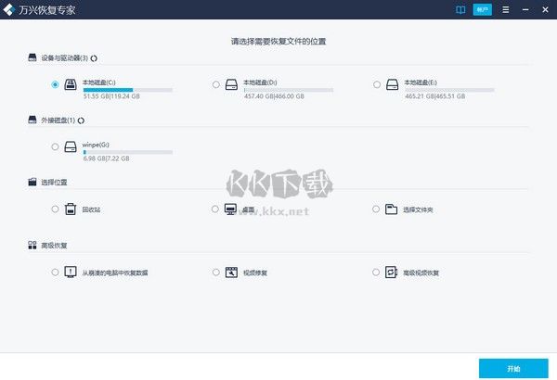Click the 视频修复 video repair icon
The width and height of the screenshot is (557, 380).
tap(230, 272)
